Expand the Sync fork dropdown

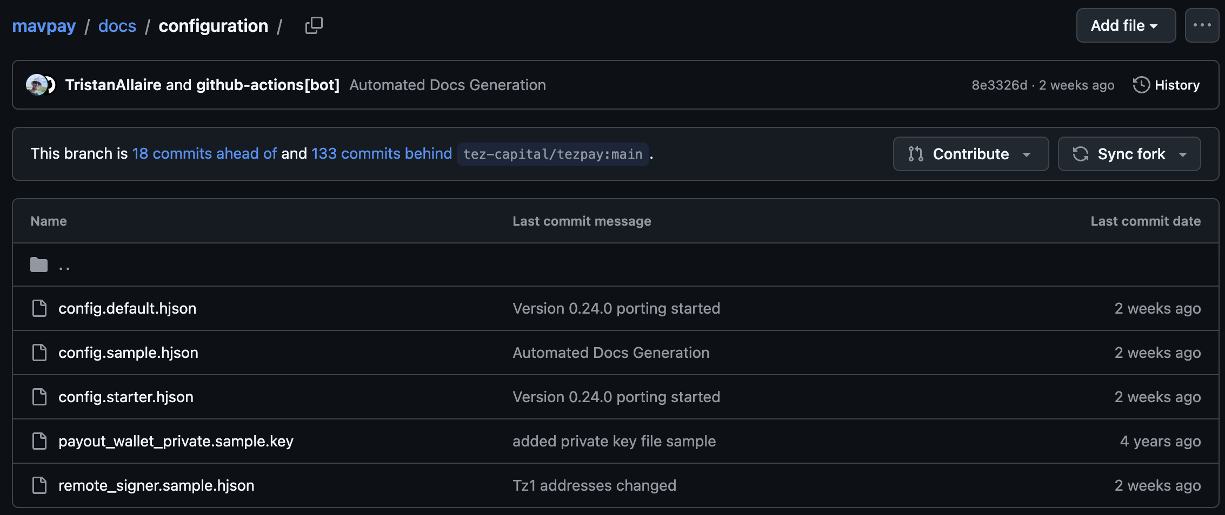(1129, 154)
